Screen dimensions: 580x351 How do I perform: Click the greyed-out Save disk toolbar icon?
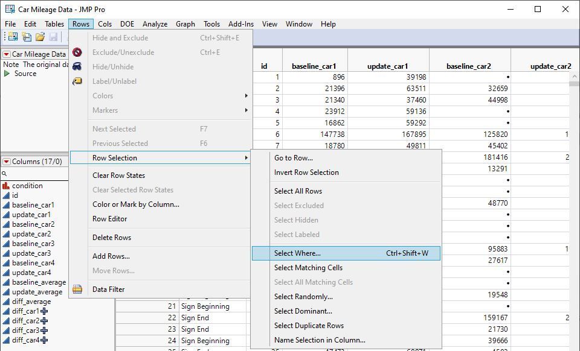[53, 37]
